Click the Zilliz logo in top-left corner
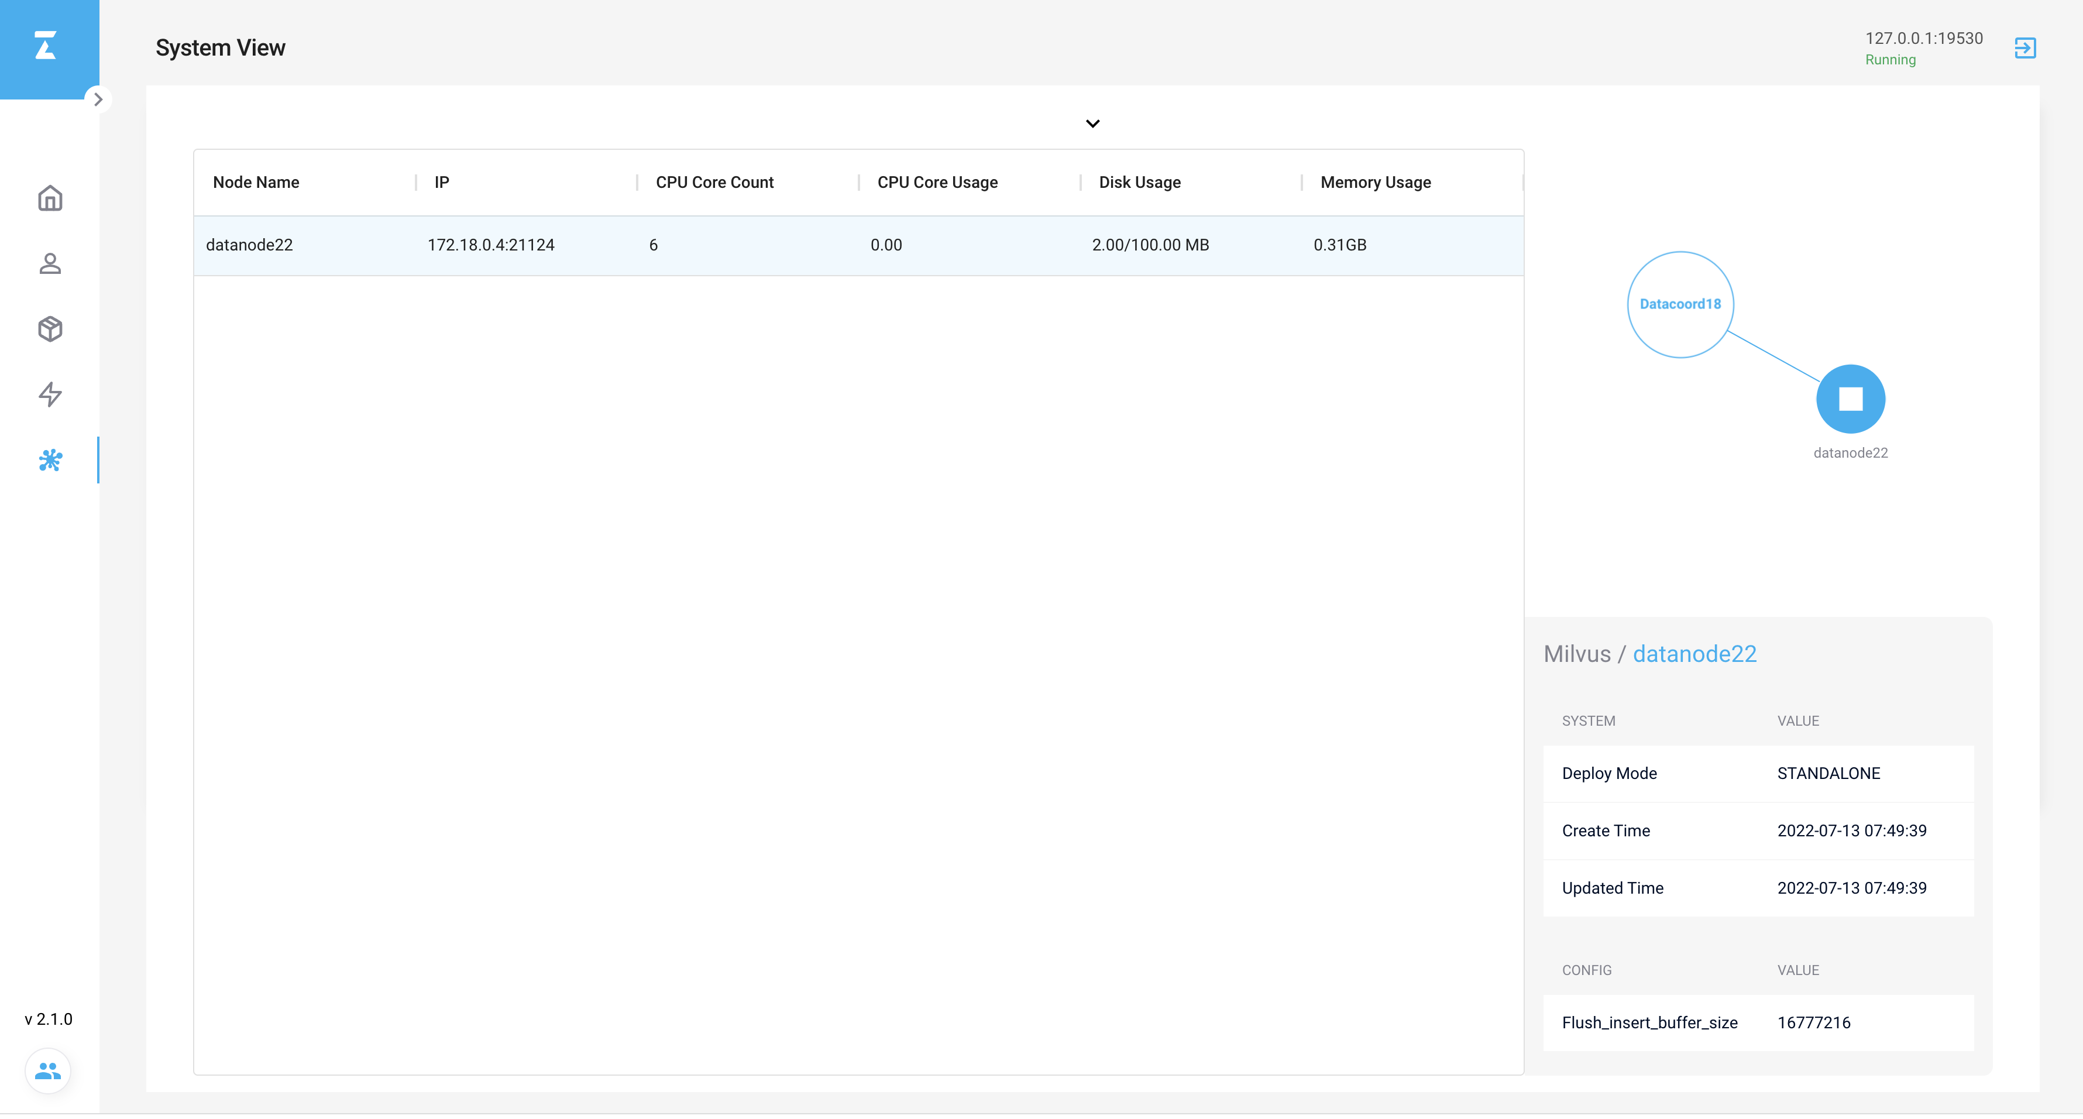 (46, 46)
